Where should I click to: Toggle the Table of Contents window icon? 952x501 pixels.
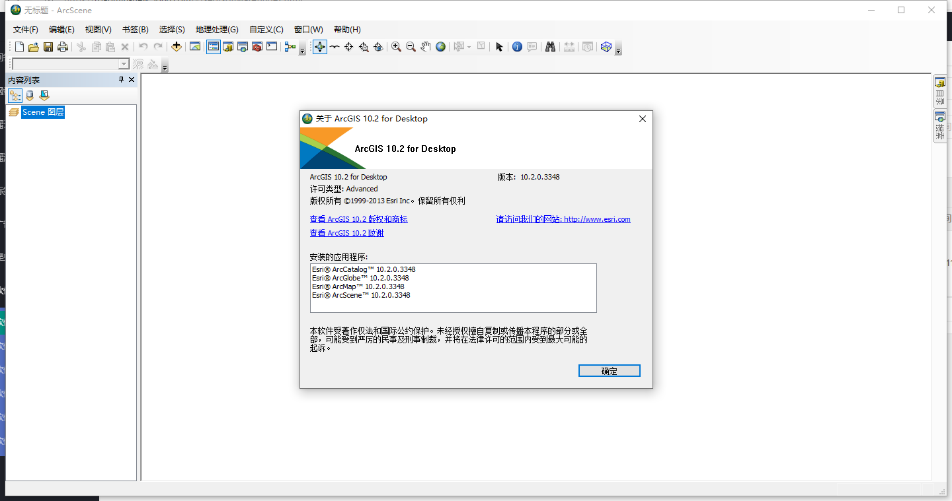pos(214,47)
